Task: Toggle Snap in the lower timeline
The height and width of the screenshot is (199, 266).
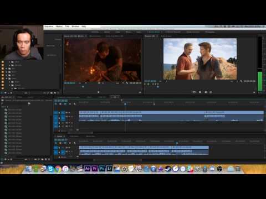Action: (x=60, y=143)
